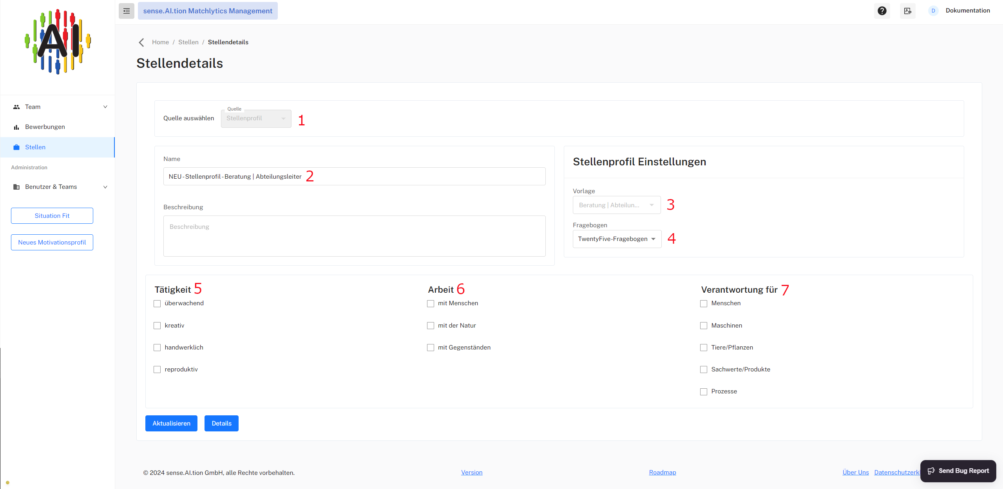Viewport: 1003px width, 489px height.
Task: Click the Team people icon
Action: tap(16, 107)
